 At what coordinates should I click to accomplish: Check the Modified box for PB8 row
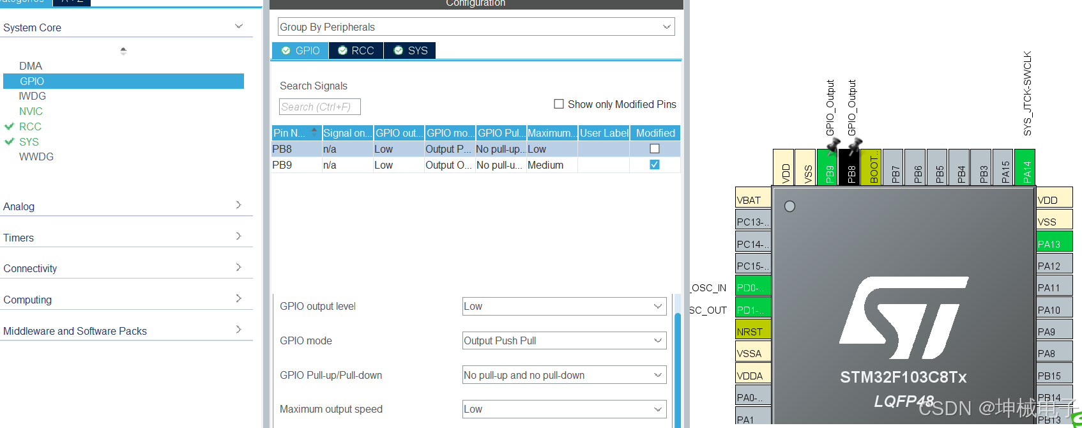(655, 149)
